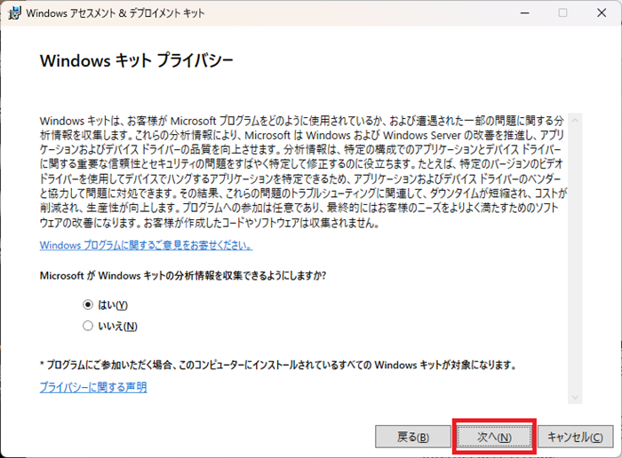Click the asterisk note about installed Windows キット

click(277, 365)
